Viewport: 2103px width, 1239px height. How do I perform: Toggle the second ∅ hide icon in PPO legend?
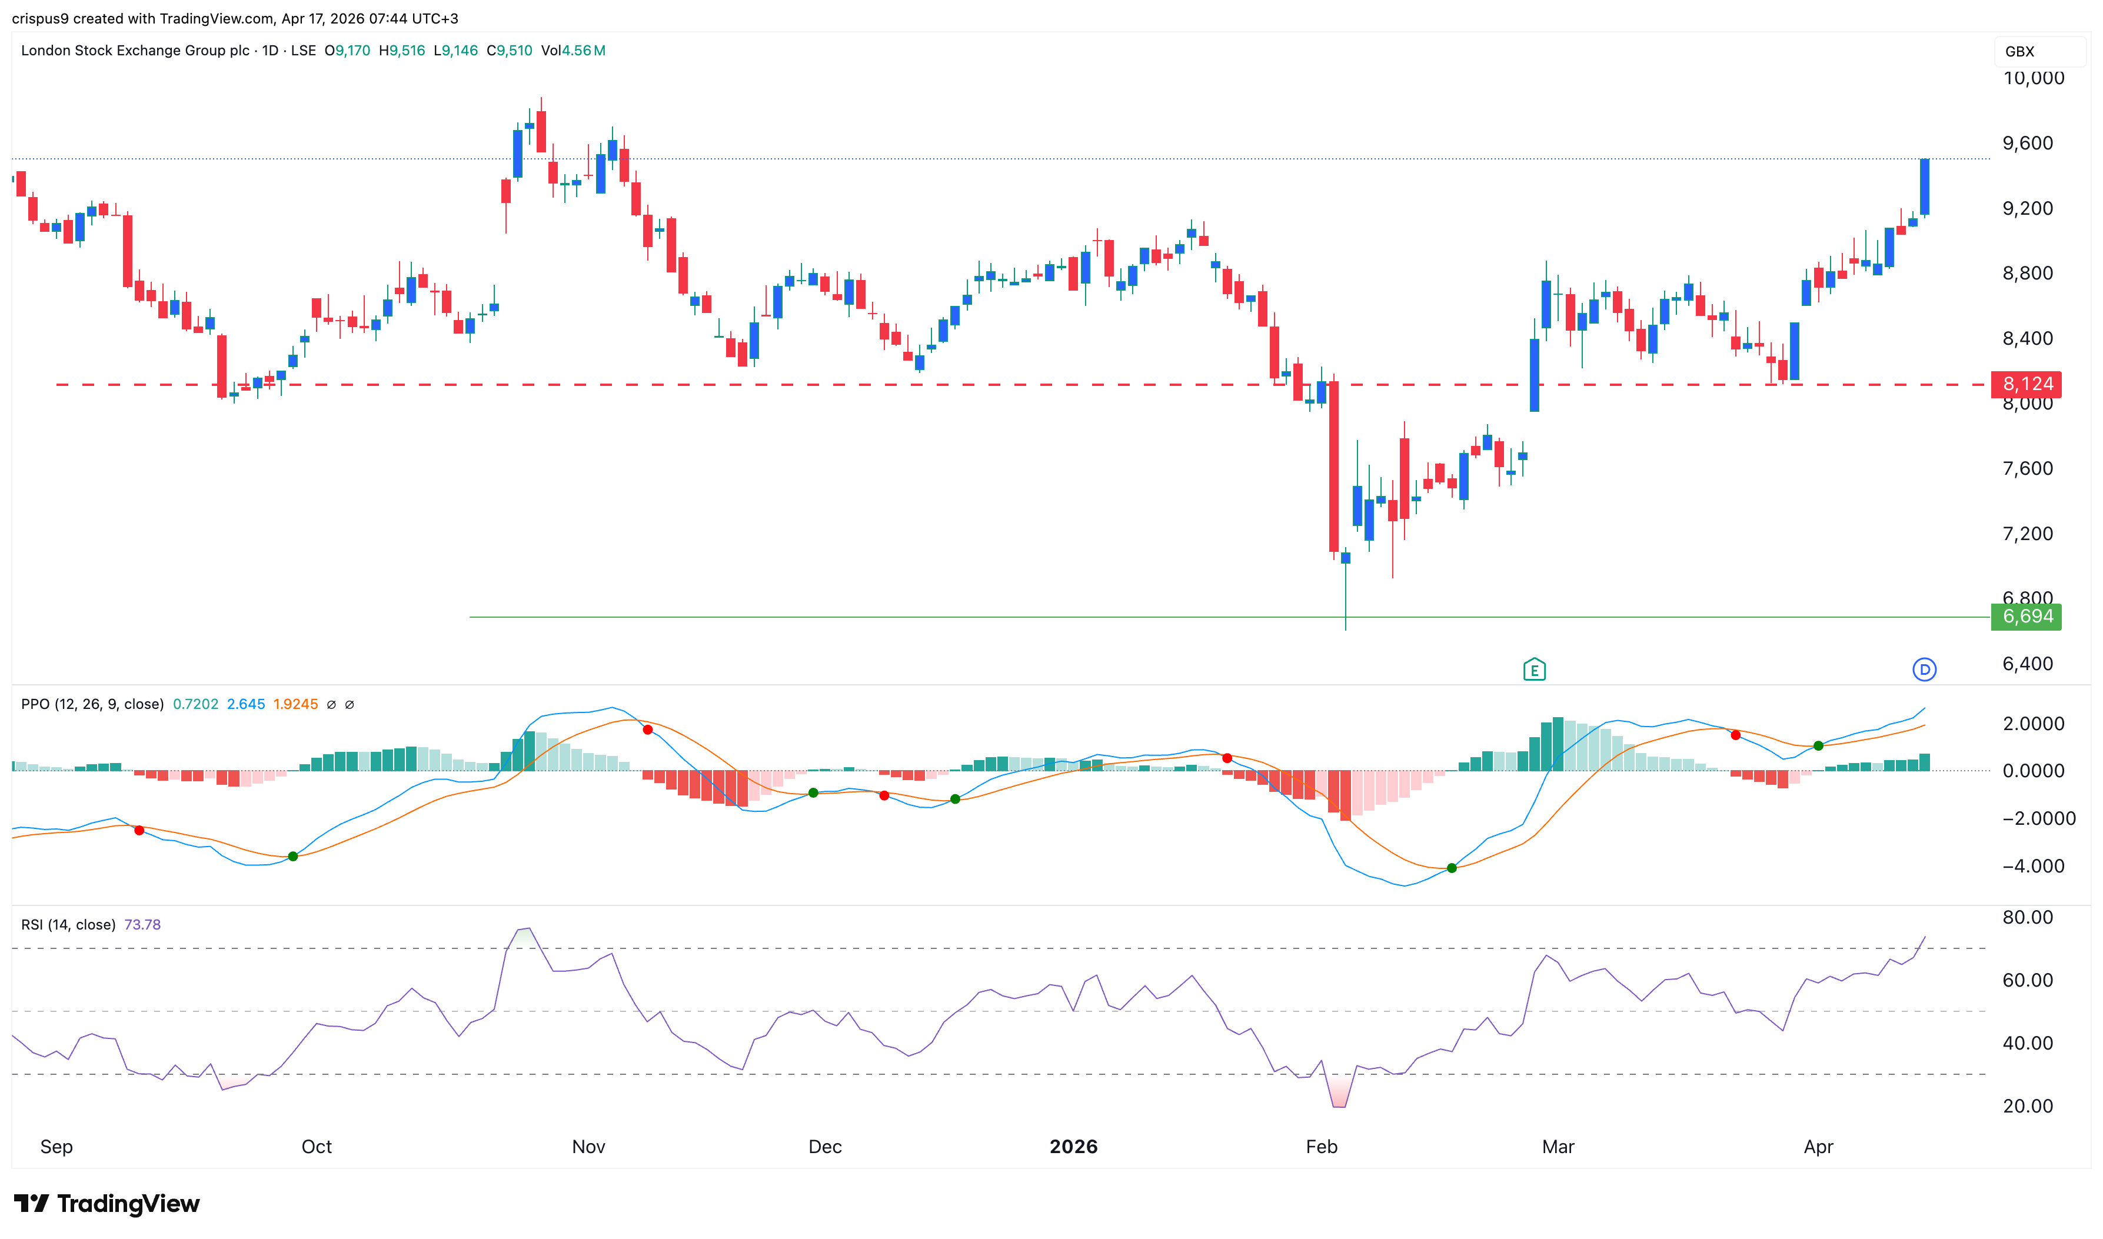351,704
